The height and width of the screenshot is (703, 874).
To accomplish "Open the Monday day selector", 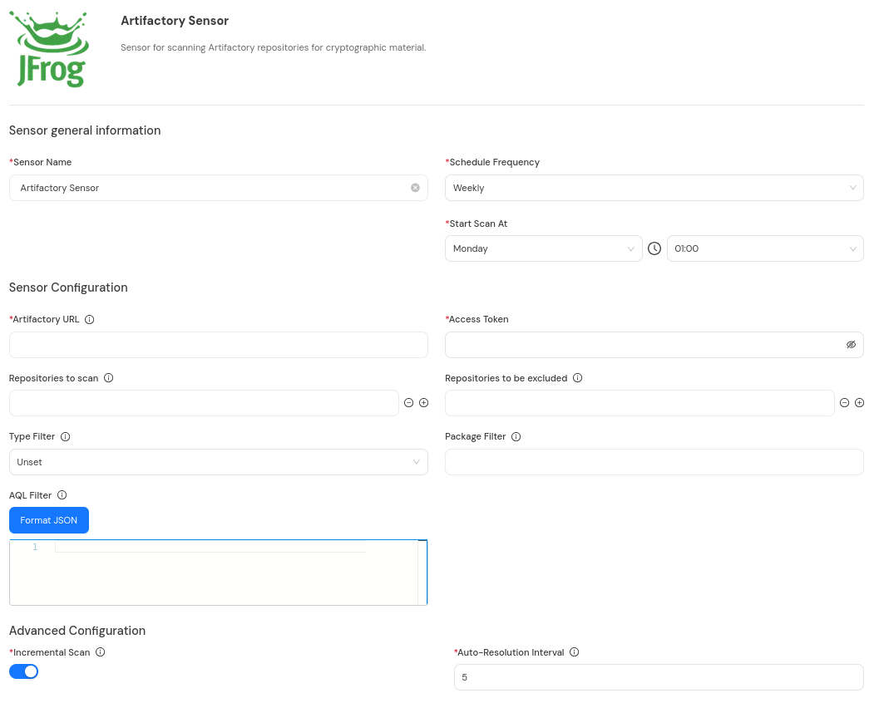I will (544, 248).
